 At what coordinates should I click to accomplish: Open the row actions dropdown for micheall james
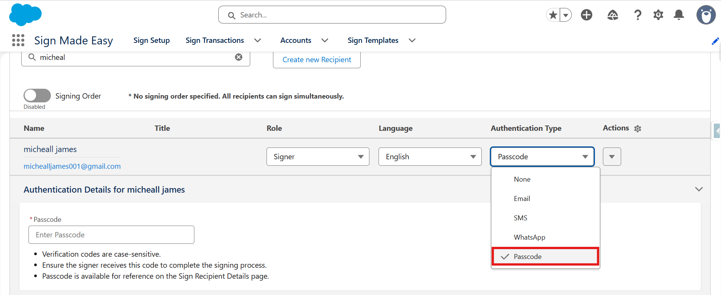tap(612, 157)
